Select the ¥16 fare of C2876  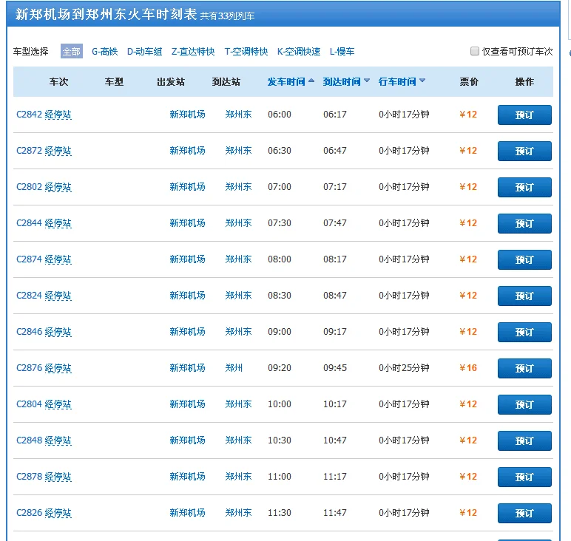click(468, 368)
